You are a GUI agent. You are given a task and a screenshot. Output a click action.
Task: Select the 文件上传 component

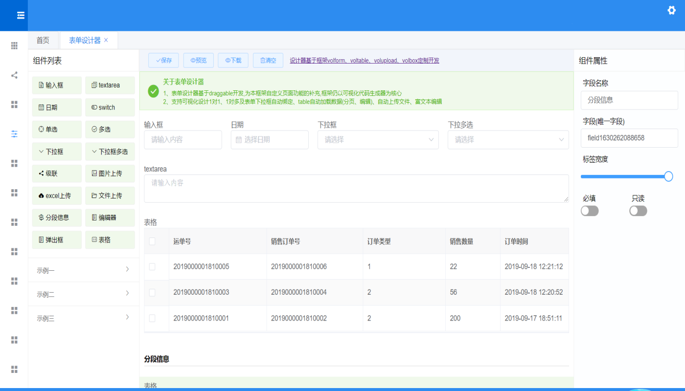click(110, 195)
